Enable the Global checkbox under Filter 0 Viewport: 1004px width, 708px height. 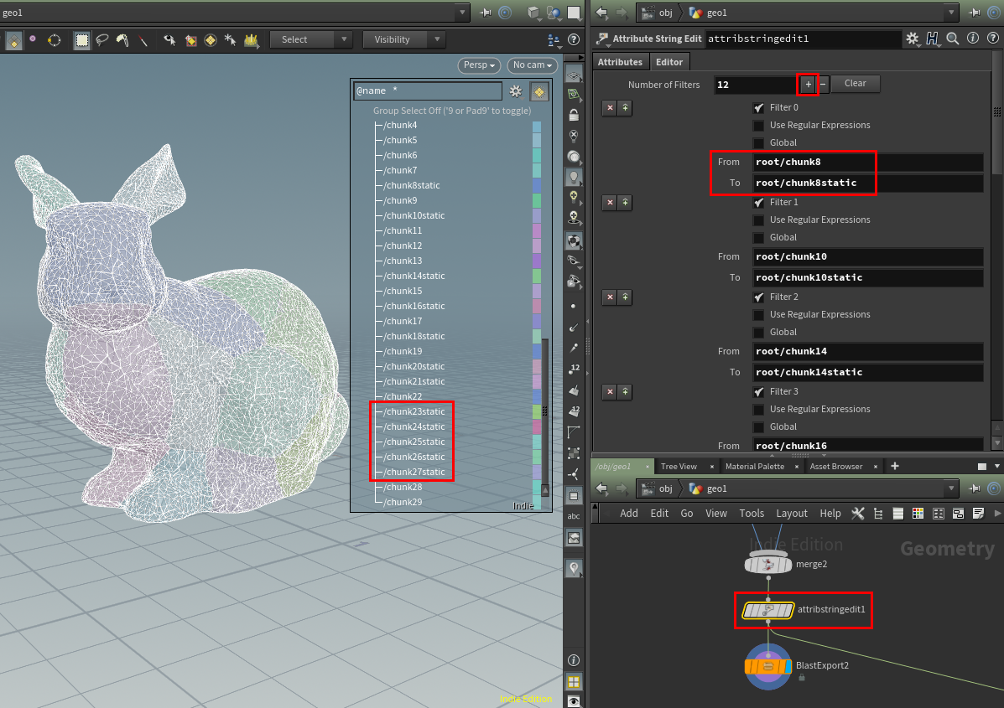(758, 142)
